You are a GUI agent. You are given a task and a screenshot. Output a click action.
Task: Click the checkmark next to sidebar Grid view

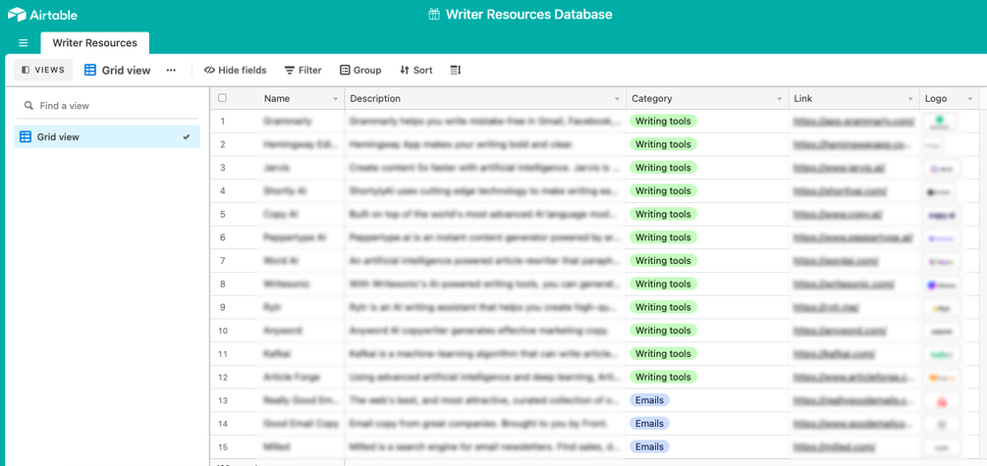[x=187, y=136]
